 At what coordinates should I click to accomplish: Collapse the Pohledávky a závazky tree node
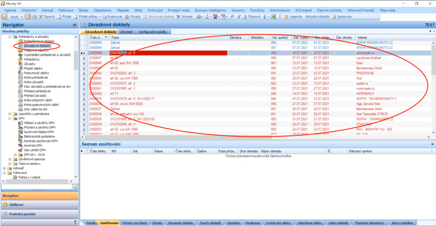tap(10, 36)
